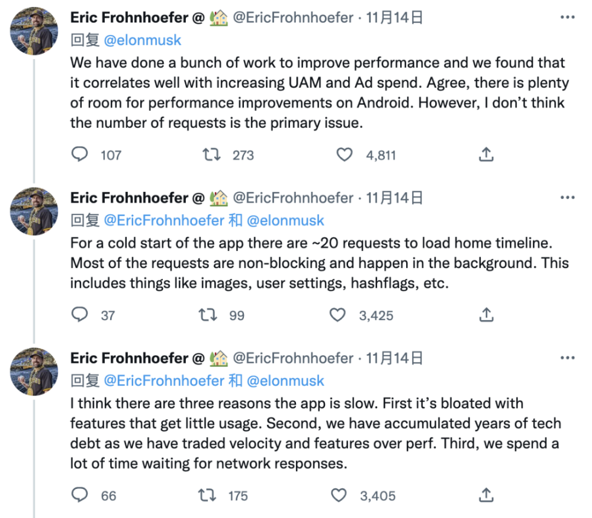The width and height of the screenshot is (592, 518).
Task: Open @EricFrohnhoefer reply mention in second tweet
Action: point(164,220)
